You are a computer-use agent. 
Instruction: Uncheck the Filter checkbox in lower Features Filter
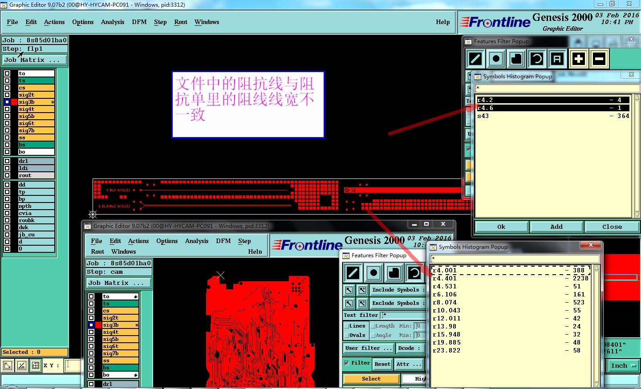[347, 363]
